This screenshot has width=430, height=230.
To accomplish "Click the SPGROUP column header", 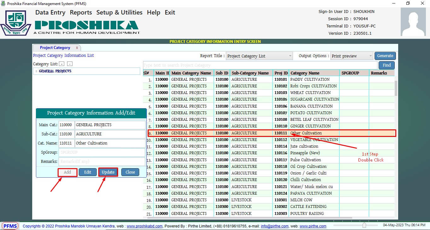I will tap(354, 73).
